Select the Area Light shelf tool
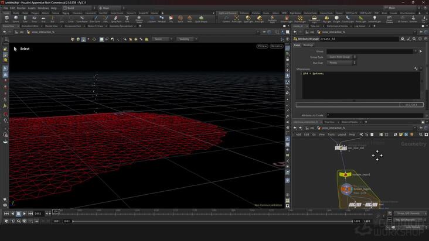 tap(259, 19)
